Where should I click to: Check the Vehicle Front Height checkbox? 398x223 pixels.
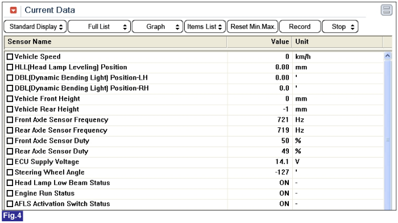[x=10, y=99]
